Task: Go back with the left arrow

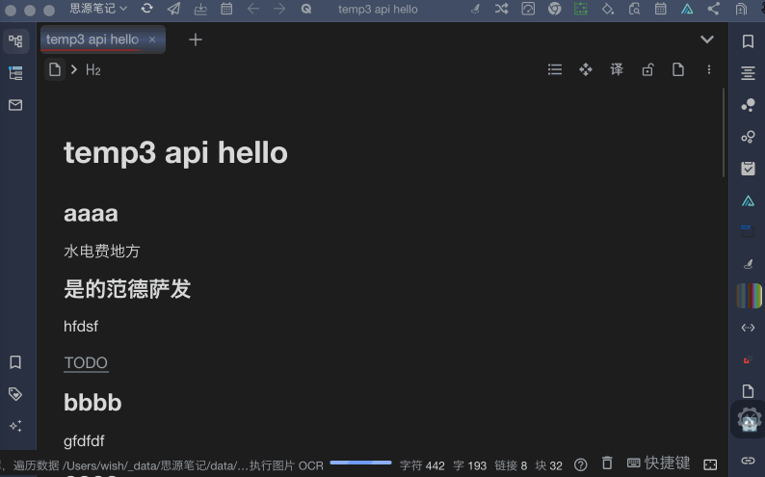Action: (252, 9)
